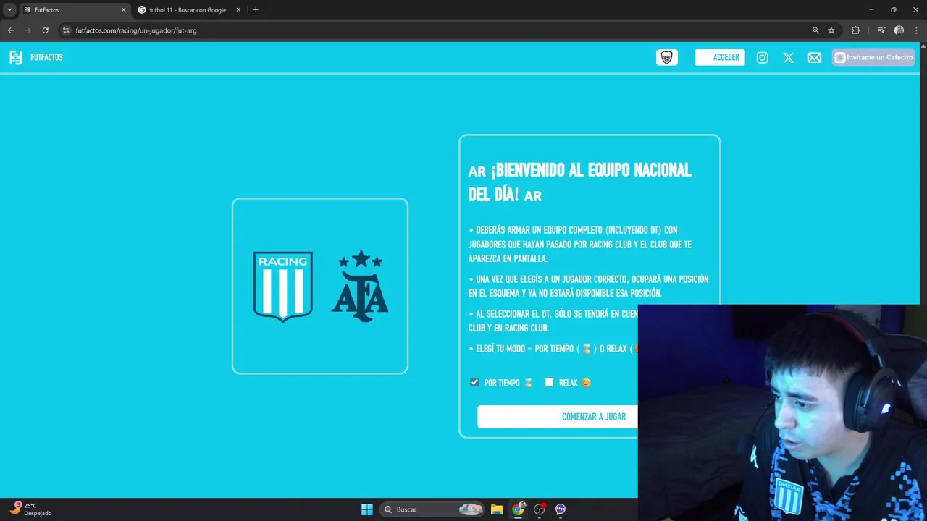Viewport: 927px width, 521px height.
Task: Click the 'ELEGÍ TU MODO' instruction line
Action: click(x=553, y=349)
